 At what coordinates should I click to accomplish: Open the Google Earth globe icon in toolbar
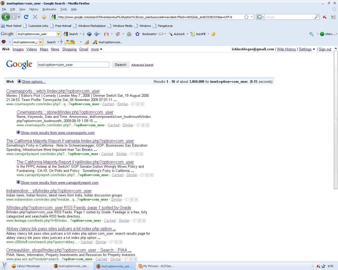89,34
